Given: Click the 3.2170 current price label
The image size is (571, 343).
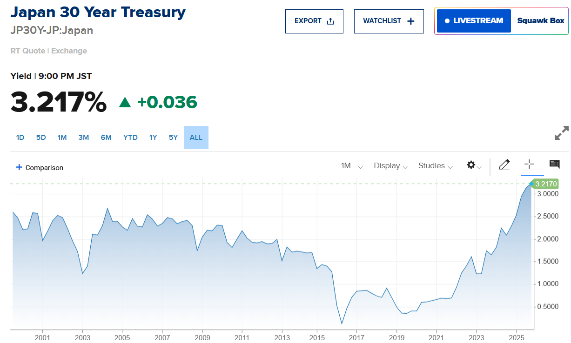Looking at the screenshot, I should 546,184.
